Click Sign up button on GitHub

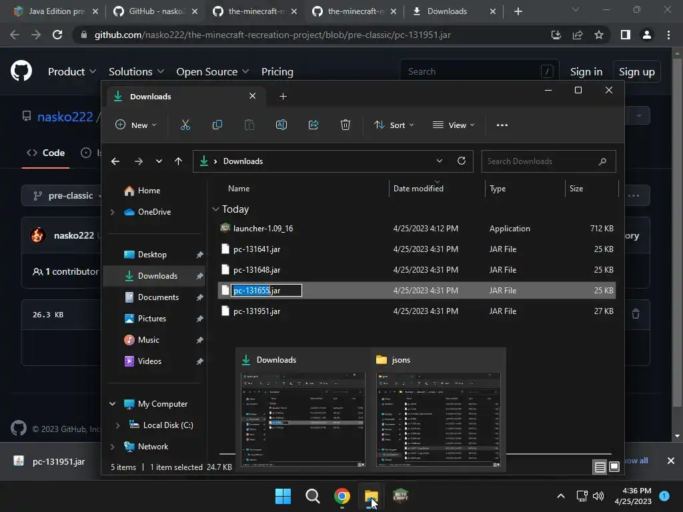pyautogui.click(x=636, y=71)
